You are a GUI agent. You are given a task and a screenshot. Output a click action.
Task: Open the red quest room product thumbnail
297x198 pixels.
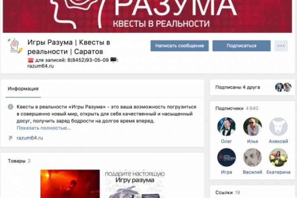(70, 184)
